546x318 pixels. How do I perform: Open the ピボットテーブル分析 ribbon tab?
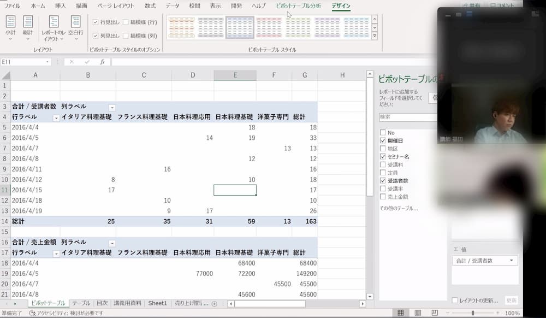[299, 6]
